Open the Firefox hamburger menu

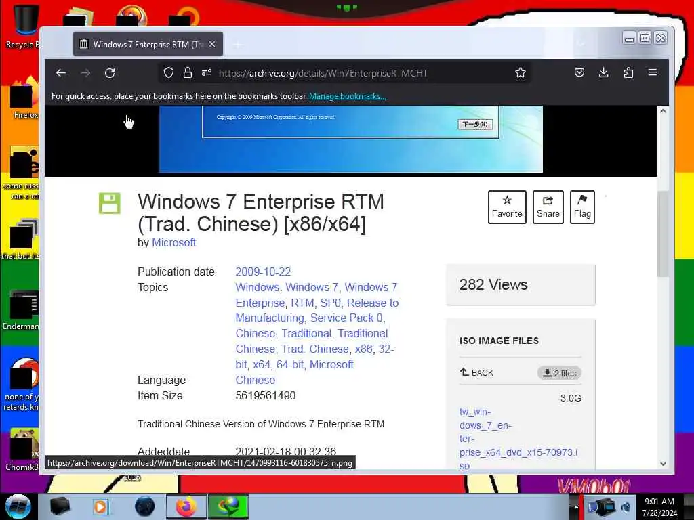[x=653, y=72]
